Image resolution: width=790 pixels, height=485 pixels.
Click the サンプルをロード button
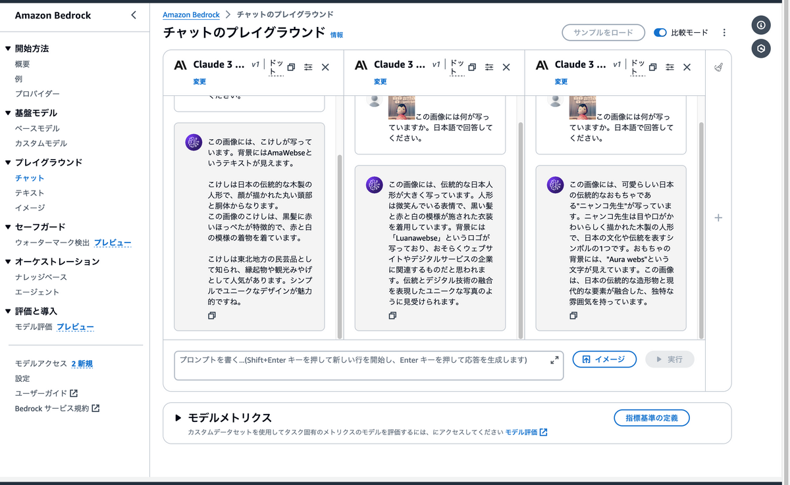click(x=602, y=32)
